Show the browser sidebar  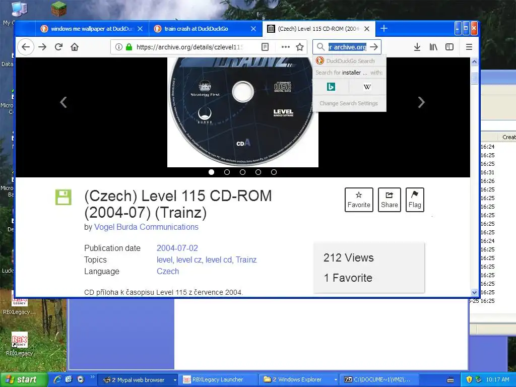click(x=449, y=47)
